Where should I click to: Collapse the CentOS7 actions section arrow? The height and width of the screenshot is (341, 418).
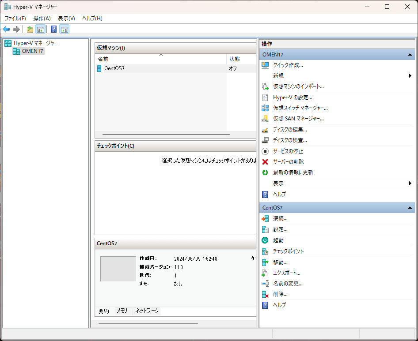point(410,208)
